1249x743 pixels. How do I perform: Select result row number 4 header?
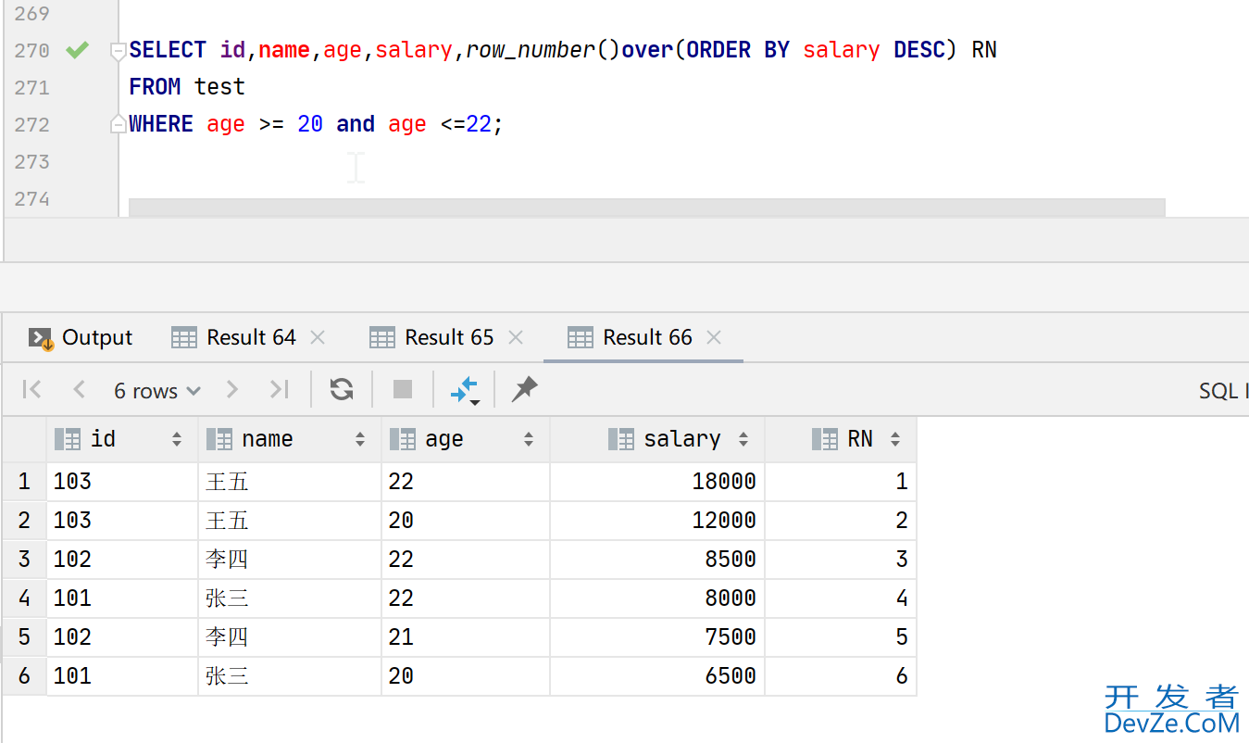tap(24, 598)
